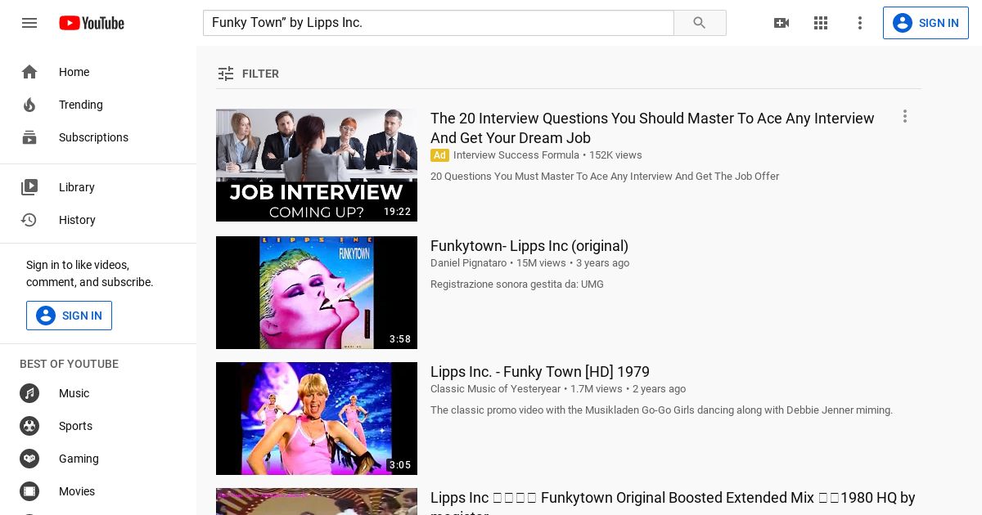Click the search input field
Viewport: 982px width, 515px height.
coord(438,23)
